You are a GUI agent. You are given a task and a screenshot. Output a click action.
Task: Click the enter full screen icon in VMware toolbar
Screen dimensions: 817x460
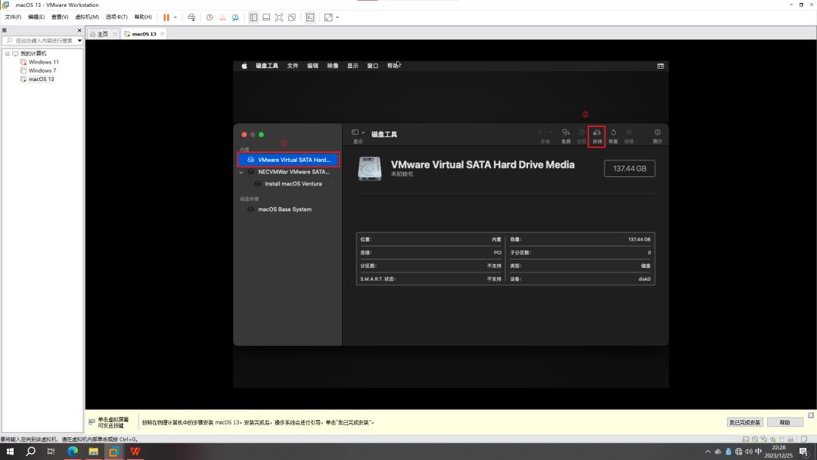(x=279, y=17)
